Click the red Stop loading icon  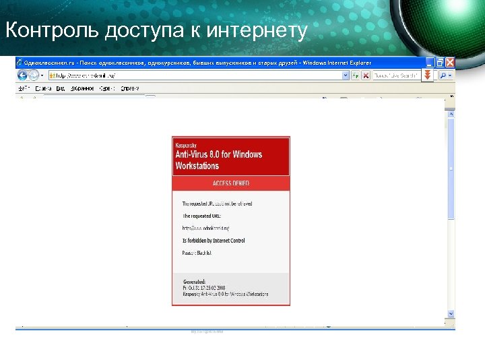tap(366, 75)
